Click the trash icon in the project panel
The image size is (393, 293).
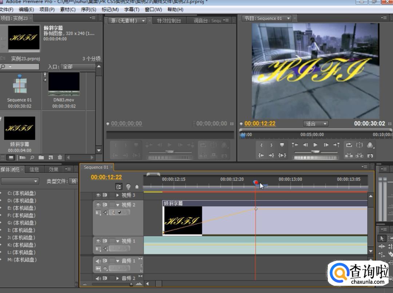pyautogui.click(x=60, y=157)
